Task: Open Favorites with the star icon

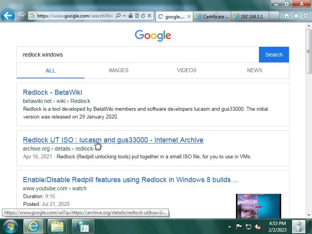Action: click(296, 16)
